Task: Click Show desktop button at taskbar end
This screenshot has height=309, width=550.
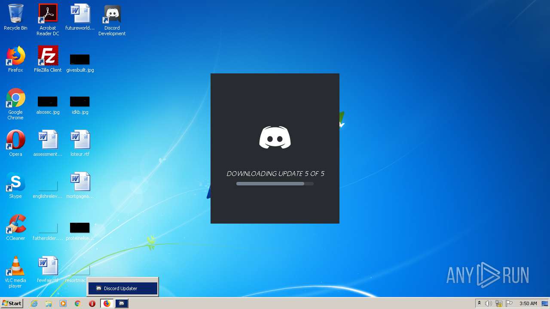Action: pyautogui.click(x=545, y=303)
